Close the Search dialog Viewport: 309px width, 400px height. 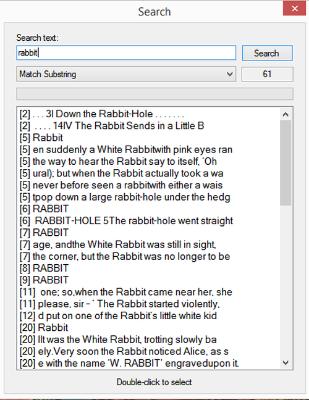[294, 9]
